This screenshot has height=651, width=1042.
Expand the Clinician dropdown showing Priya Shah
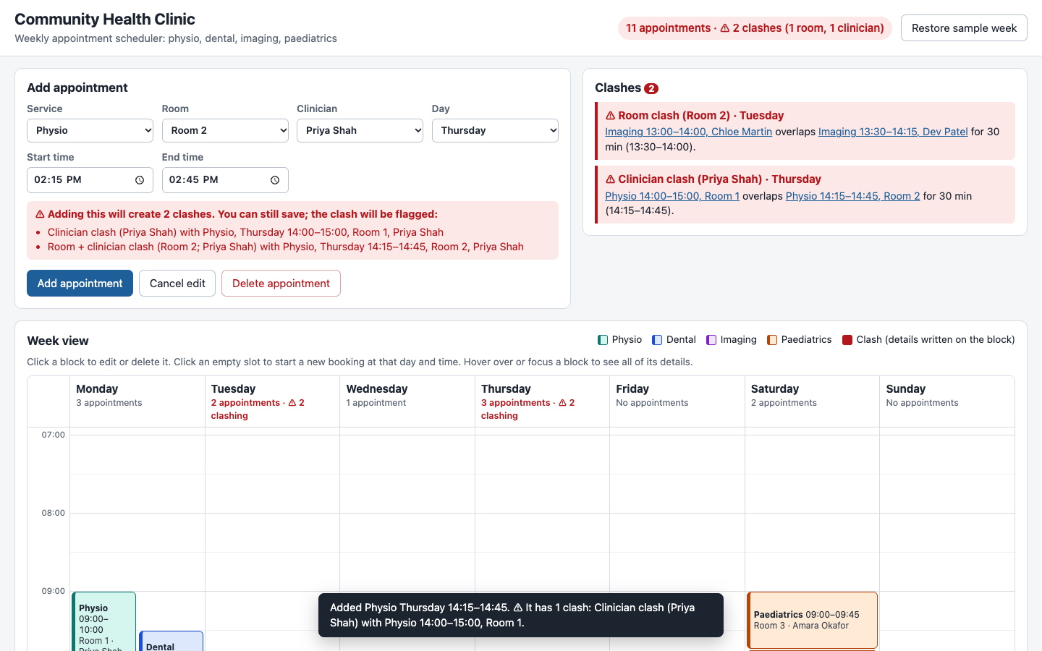click(x=360, y=130)
